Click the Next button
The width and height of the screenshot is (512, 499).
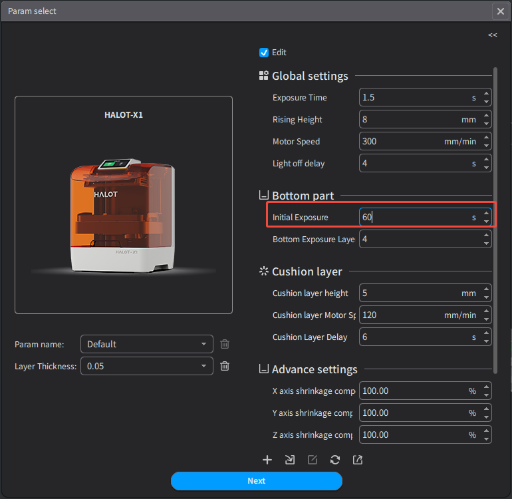pyautogui.click(x=256, y=481)
